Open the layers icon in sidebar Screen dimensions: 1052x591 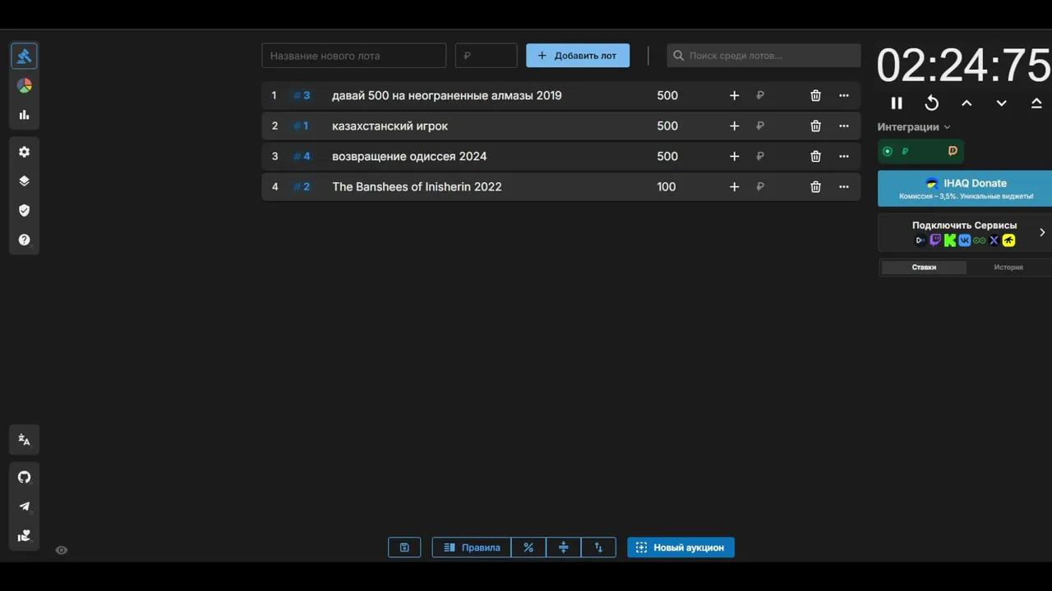[x=24, y=181]
